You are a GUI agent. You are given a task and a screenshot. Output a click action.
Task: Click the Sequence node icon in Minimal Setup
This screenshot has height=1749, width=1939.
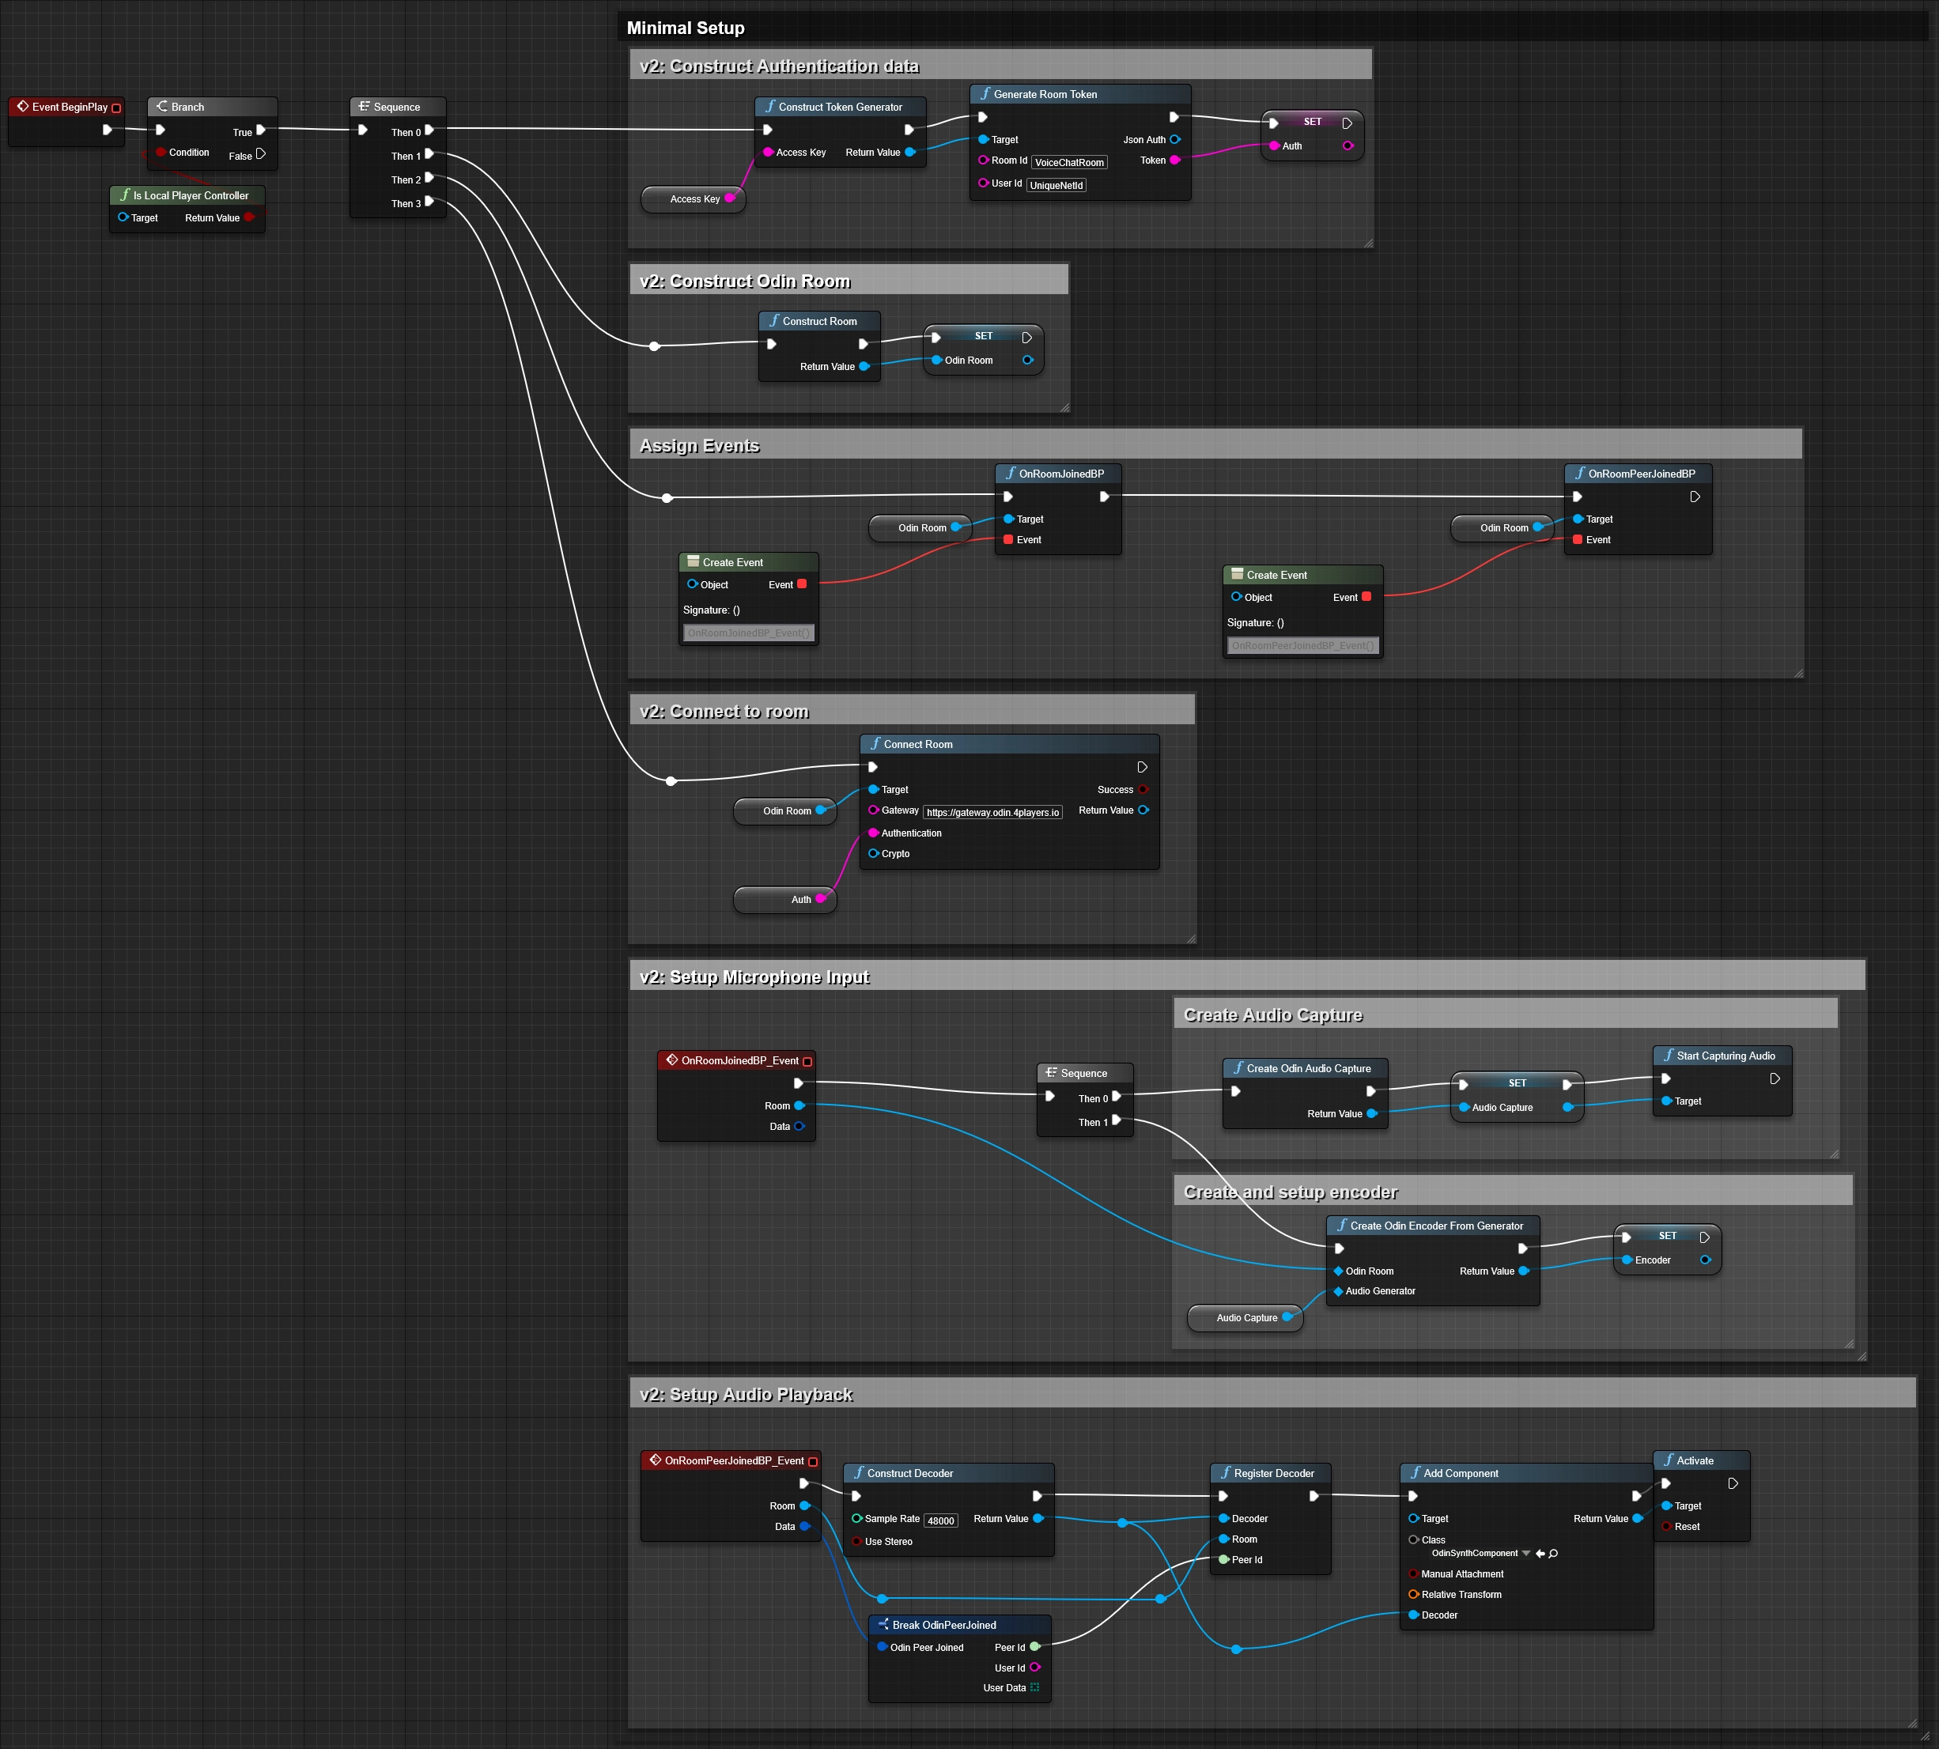[x=363, y=107]
